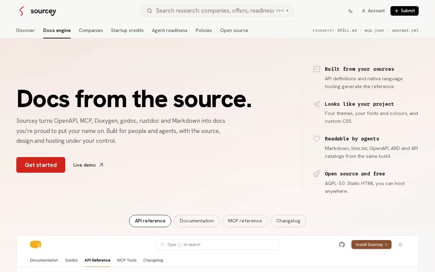Click the Install Sourcey button

[x=371, y=244]
